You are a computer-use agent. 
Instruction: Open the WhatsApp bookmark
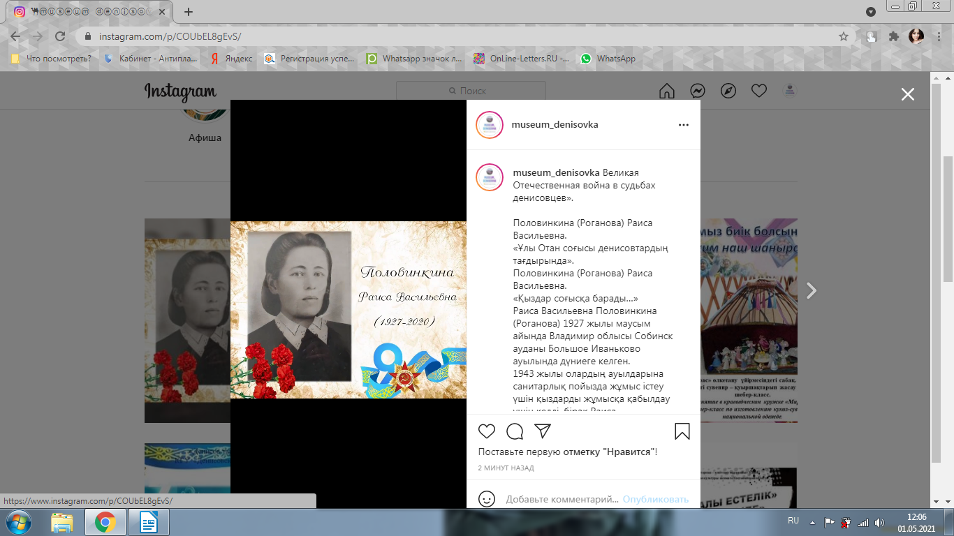click(608, 59)
